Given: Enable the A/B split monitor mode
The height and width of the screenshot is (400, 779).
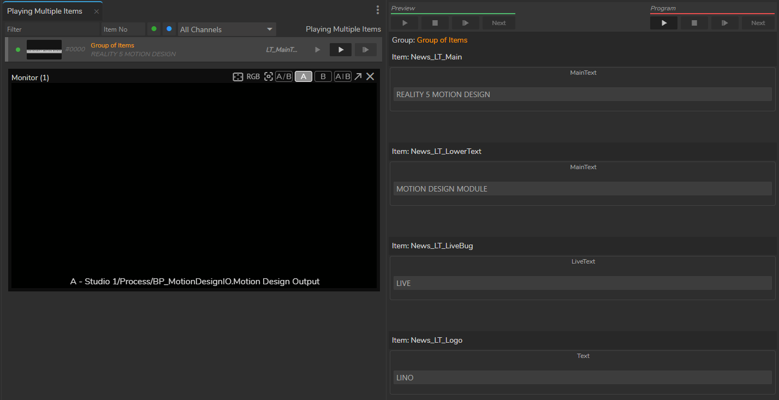Looking at the screenshot, I should [x=283, y=77].
